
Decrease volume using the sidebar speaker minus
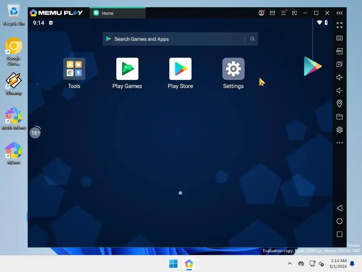[x=339, y=90]
